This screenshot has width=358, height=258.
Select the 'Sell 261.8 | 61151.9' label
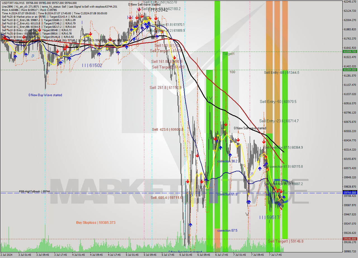coord(166,88)
